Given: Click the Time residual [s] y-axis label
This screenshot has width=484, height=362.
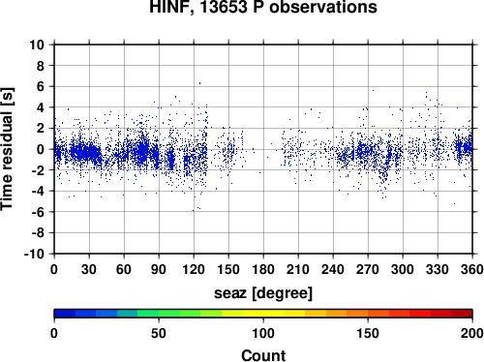Looking at the screenshot, I should click(7, 149).
